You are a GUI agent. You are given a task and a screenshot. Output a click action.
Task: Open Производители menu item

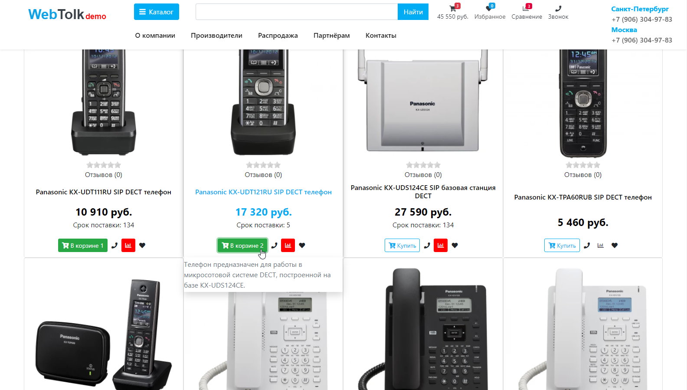[x=216, y=36]
